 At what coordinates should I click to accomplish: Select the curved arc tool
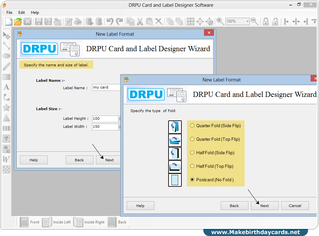click(6, 97)
